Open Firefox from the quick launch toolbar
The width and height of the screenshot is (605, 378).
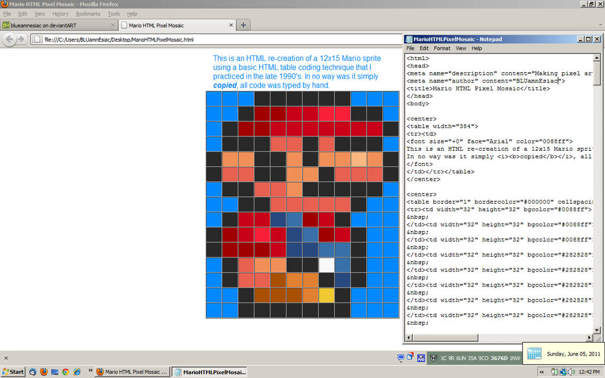(x=44, y=372)
